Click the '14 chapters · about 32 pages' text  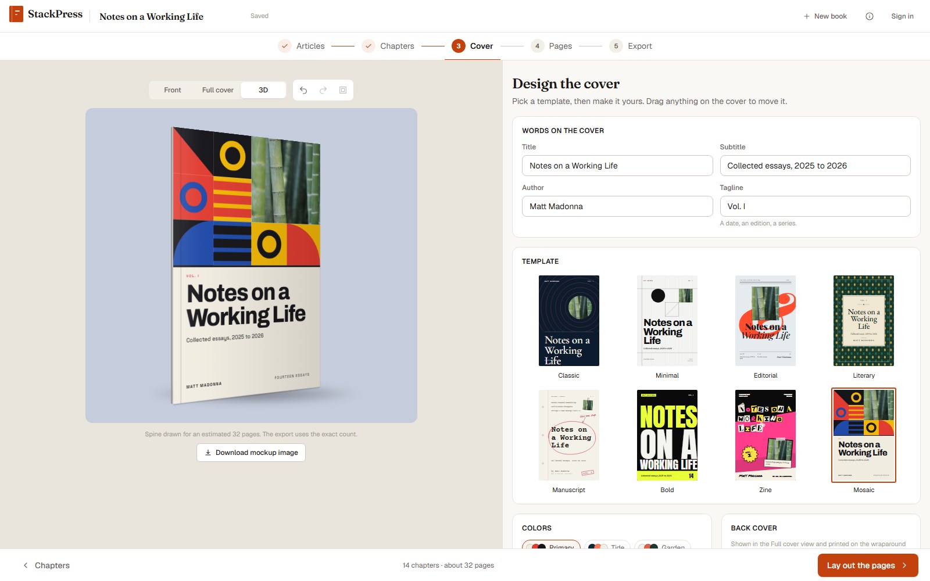coord(448,565)
